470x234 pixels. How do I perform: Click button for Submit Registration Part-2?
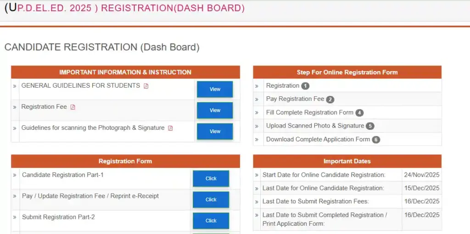tap(211, 221)
